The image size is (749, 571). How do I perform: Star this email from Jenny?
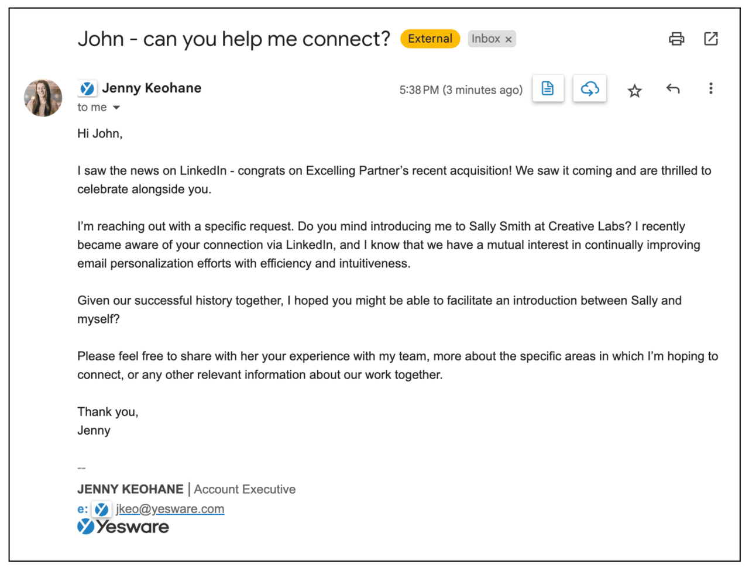[x=634, y=91]
